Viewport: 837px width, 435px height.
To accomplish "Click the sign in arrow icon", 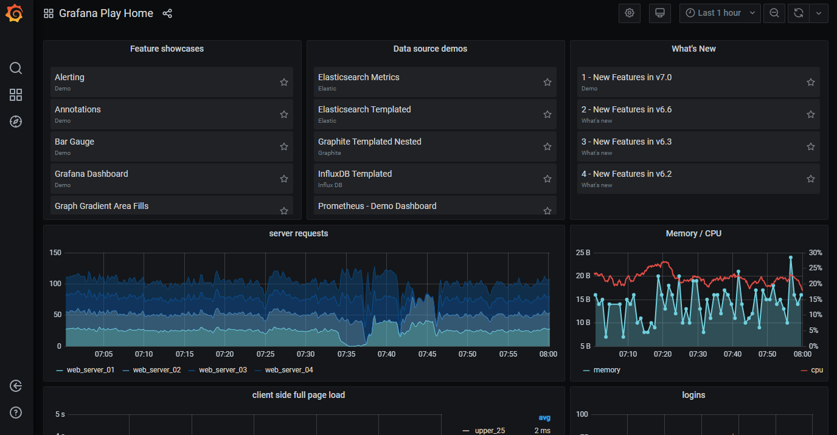I will click(16, 386).
